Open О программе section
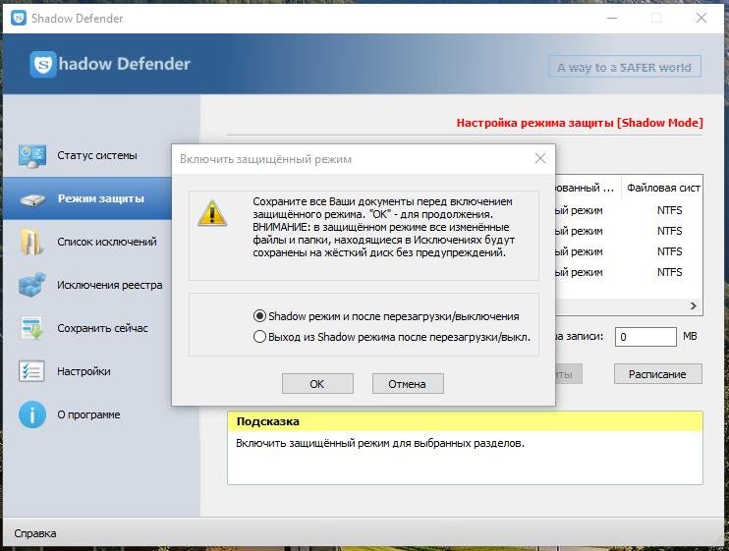This screenshot has height=551, width=729. pos(88,414)
